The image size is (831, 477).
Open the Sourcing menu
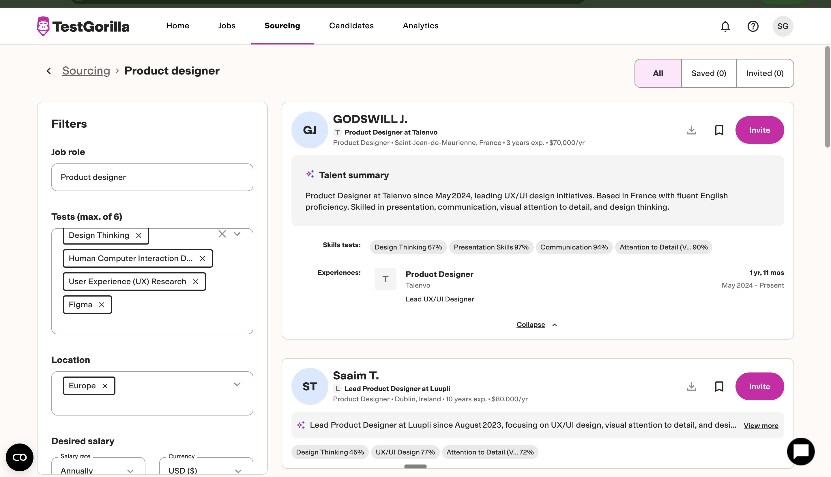(x=282, y=26)
